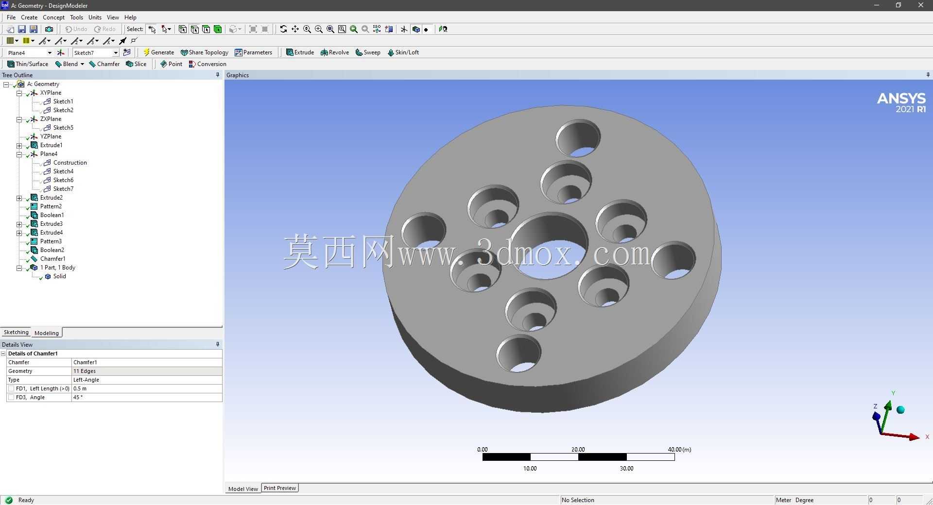Select the Solid body in the tree
The width and height of the screenshot is (933, 505).
click(59, 276)
